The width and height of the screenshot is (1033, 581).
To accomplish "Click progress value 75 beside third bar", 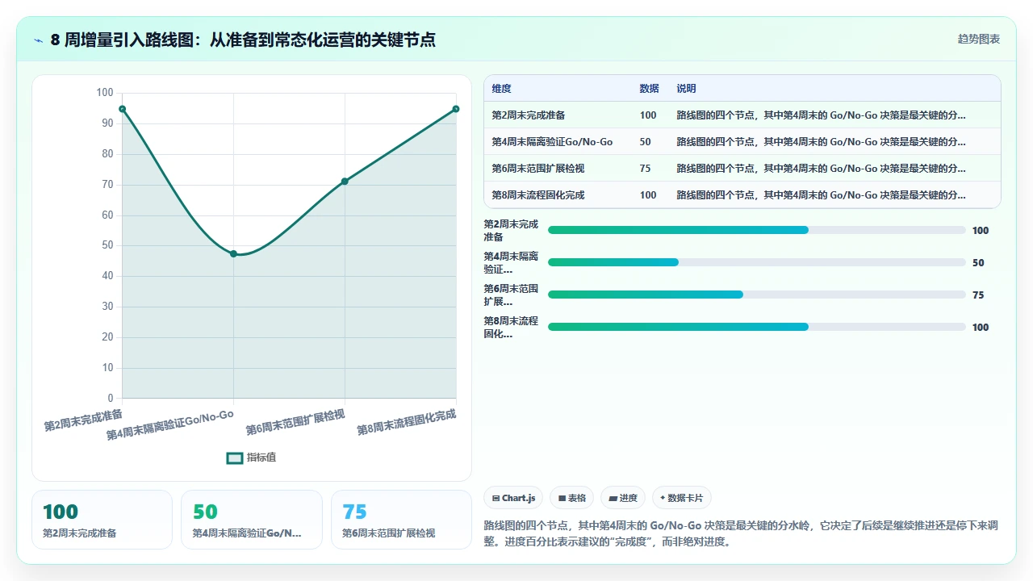I will (978, 295).
